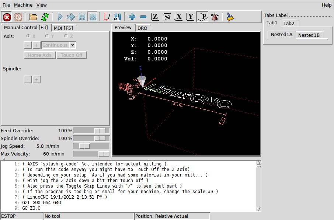Select G-code line 9 G0 Z3.0
Image resolution: width=334 pixels, height=220 pixels.
pyautogui.click(x=31, y=208)
